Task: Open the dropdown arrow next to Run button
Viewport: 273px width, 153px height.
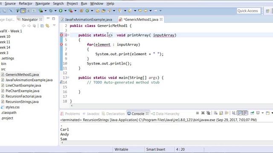Action: coord(65,11)
